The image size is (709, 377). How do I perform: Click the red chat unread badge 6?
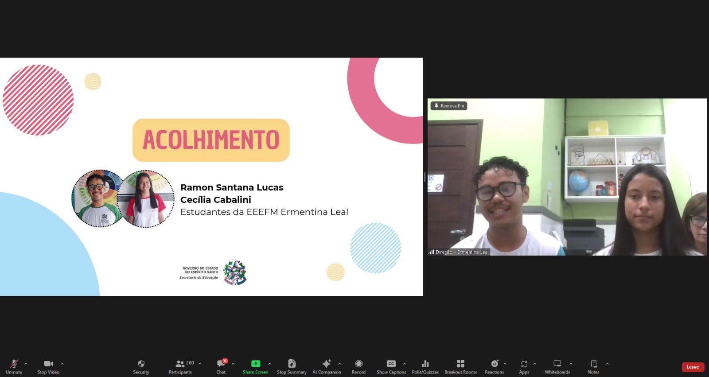click(225, 361)
